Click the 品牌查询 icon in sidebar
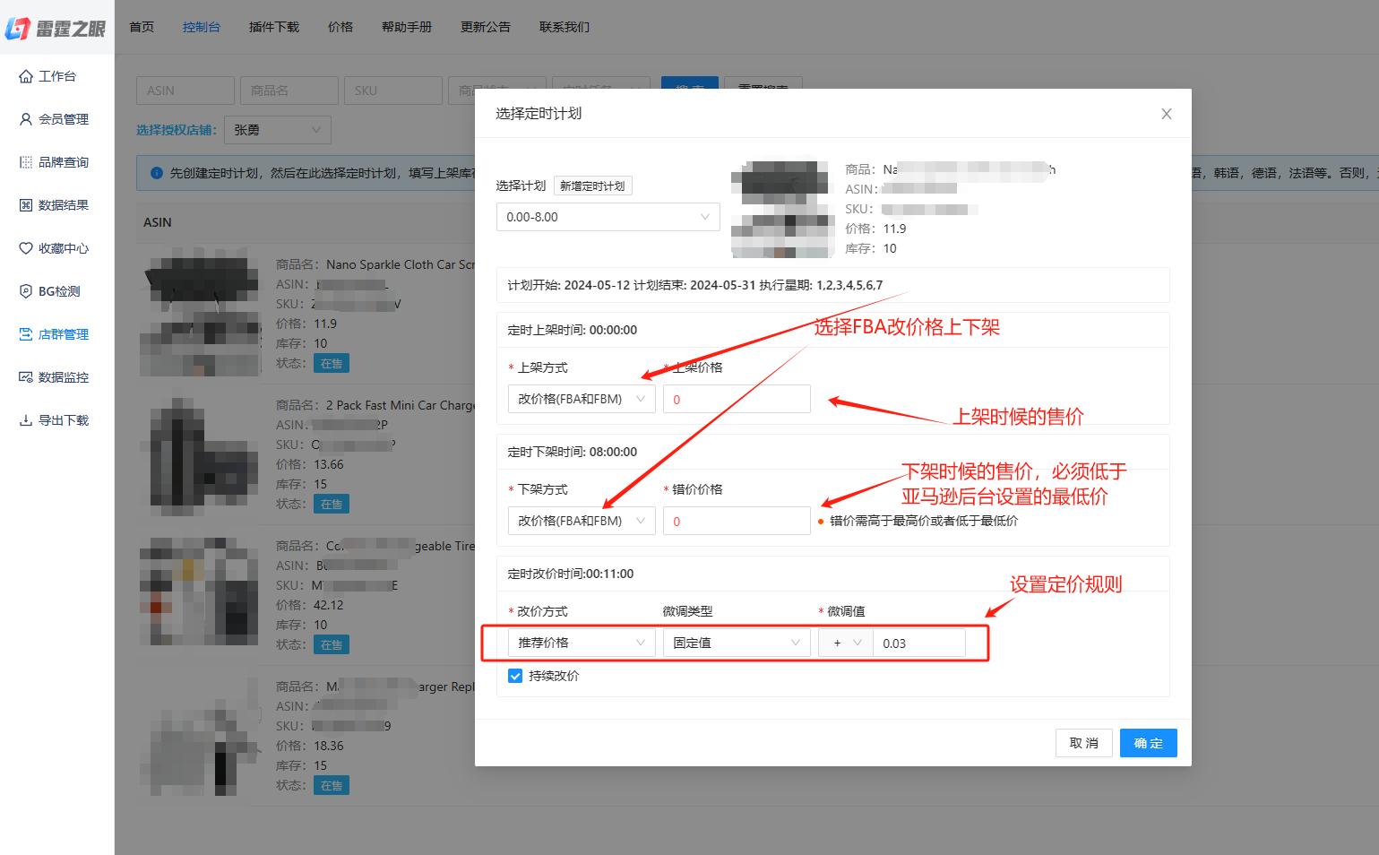This screenshot has height=855, width=1379. coord(26,162)
